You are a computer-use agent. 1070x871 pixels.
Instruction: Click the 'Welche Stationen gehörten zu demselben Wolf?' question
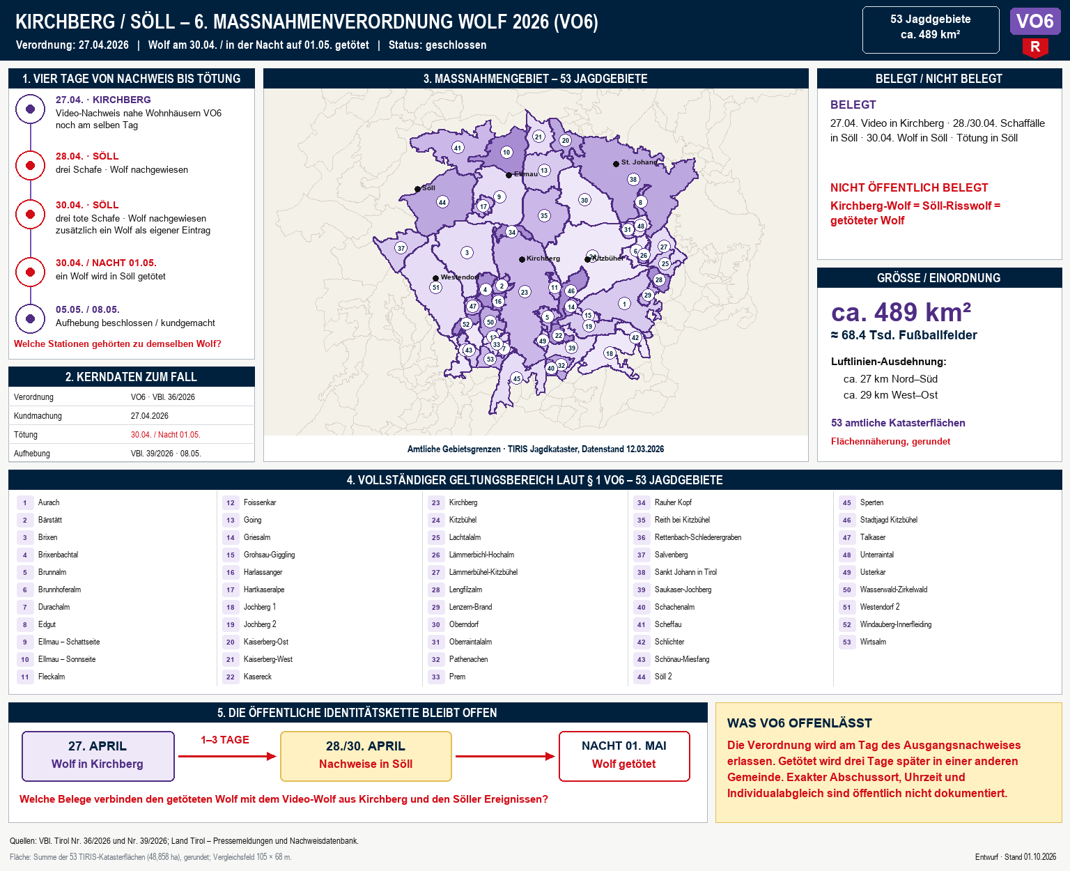(118, 344)
